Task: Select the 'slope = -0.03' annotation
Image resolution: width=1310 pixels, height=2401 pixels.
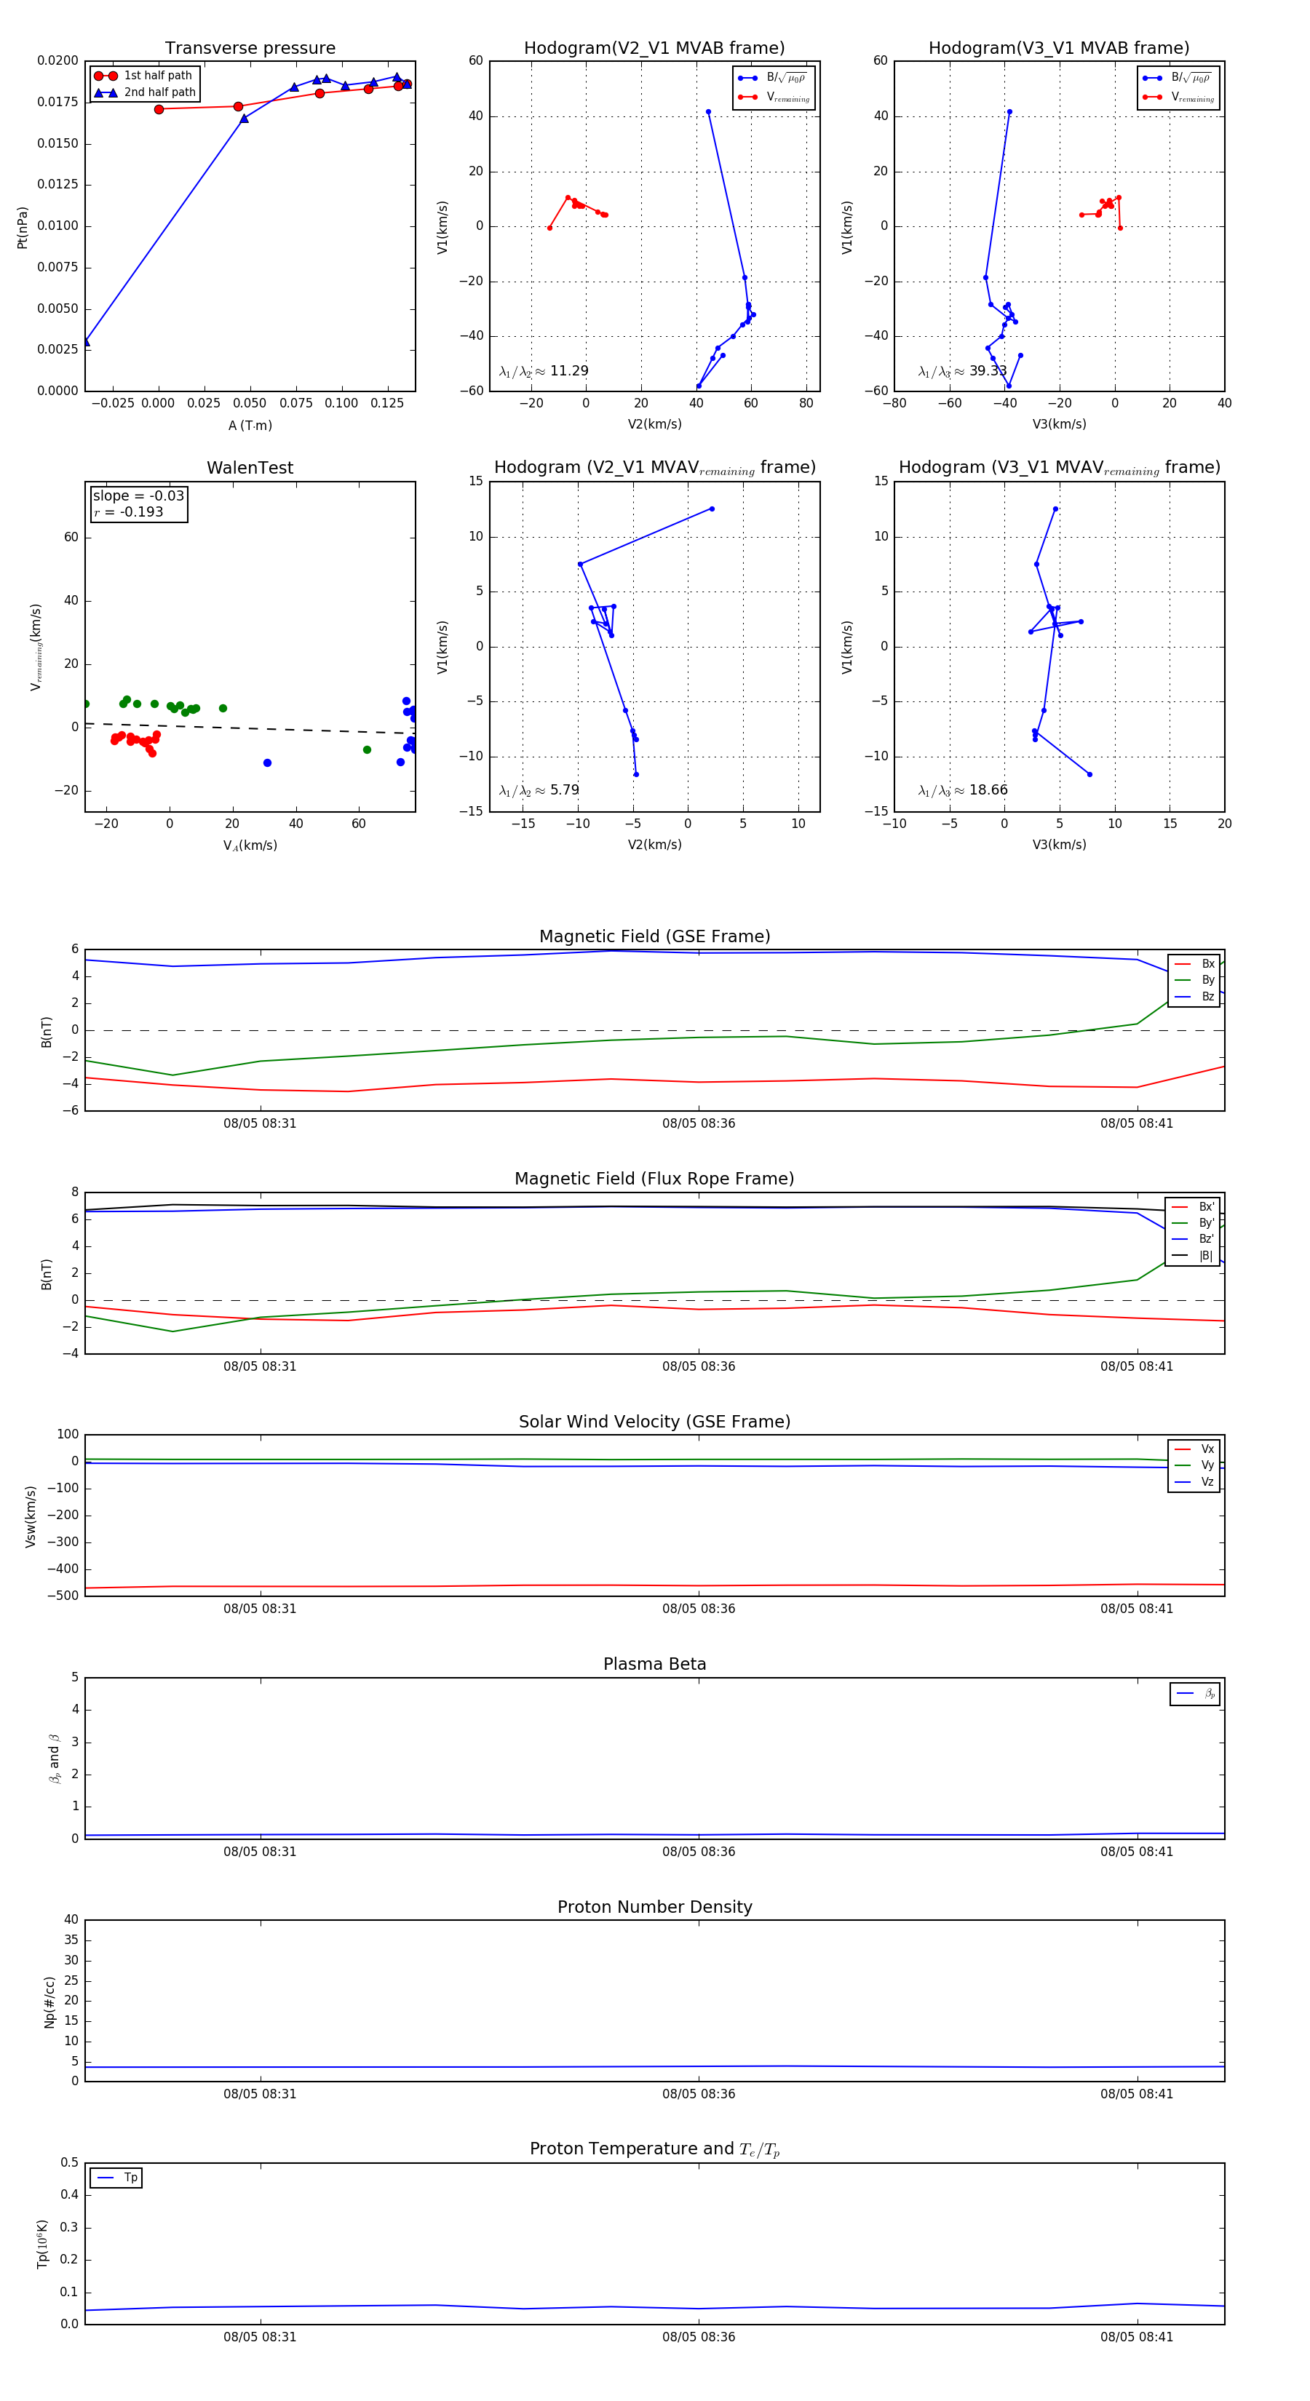Action: (x=138, y=496)
